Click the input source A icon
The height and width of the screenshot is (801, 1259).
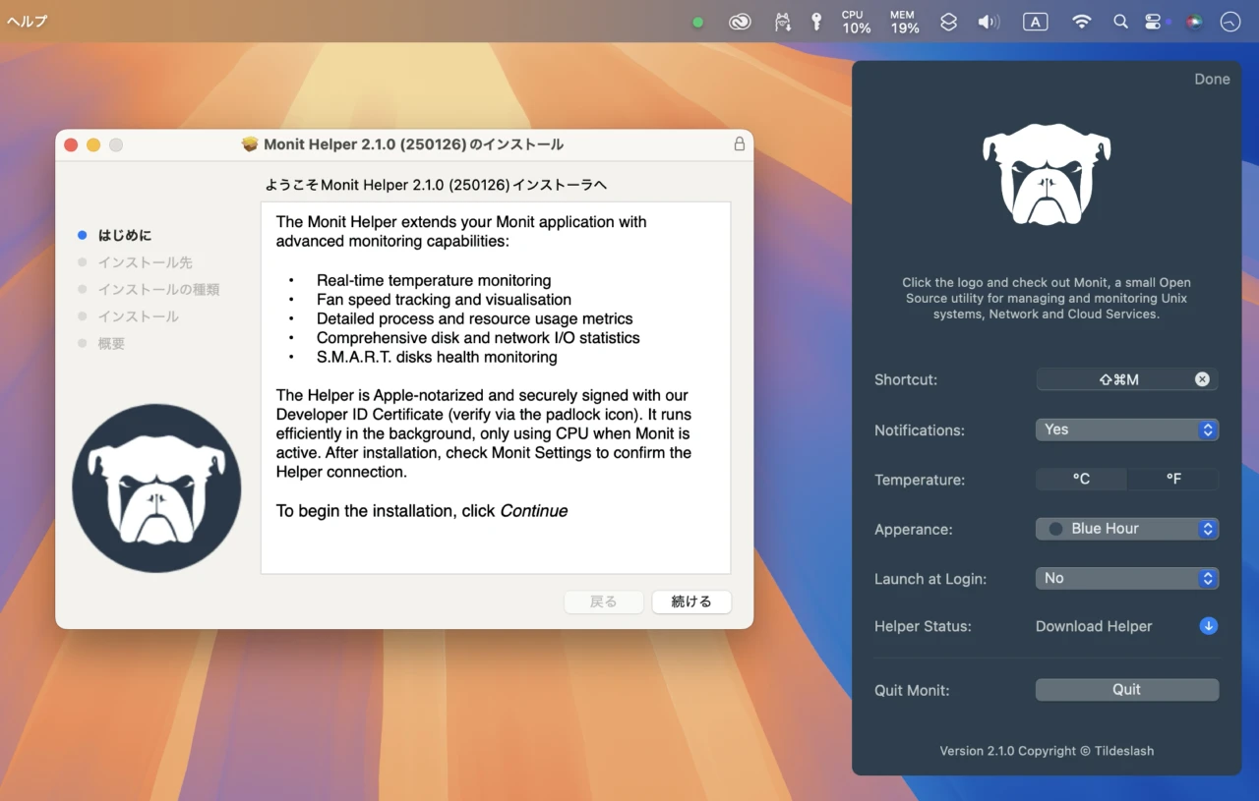[1035, 22]
